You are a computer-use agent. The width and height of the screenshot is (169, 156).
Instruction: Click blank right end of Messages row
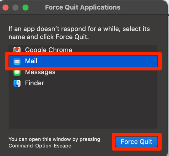[130, 73]
